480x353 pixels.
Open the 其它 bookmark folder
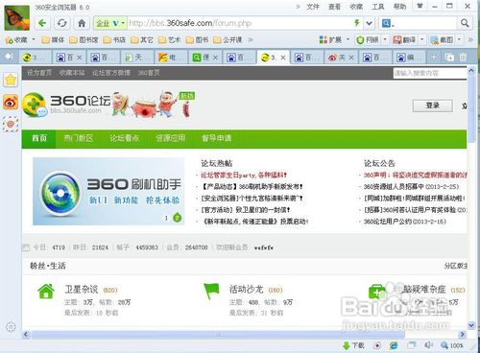click(142, 40)
